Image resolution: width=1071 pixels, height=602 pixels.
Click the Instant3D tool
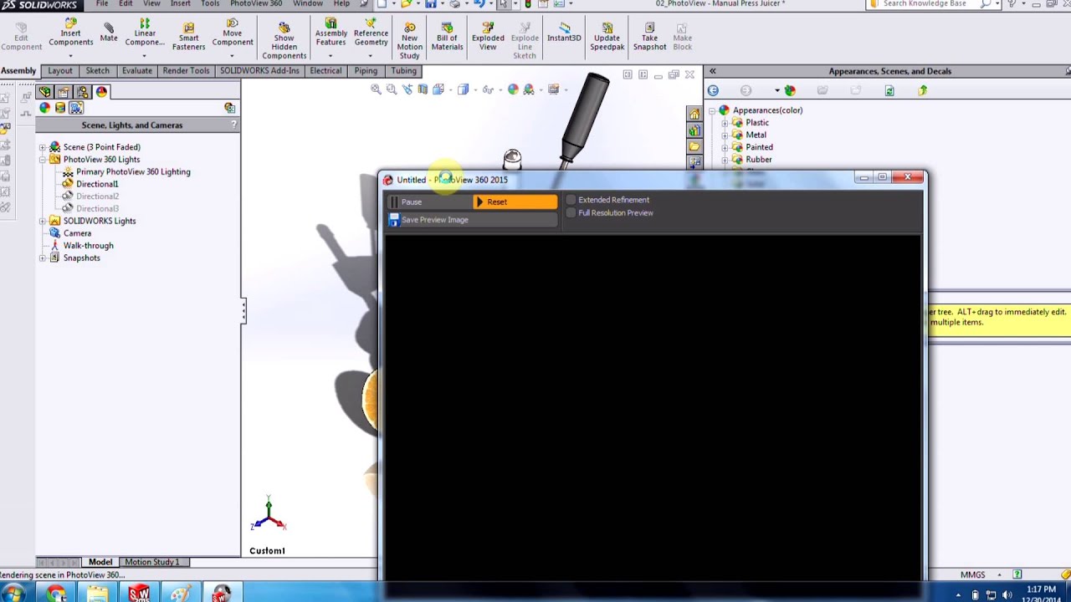(564, 33)
